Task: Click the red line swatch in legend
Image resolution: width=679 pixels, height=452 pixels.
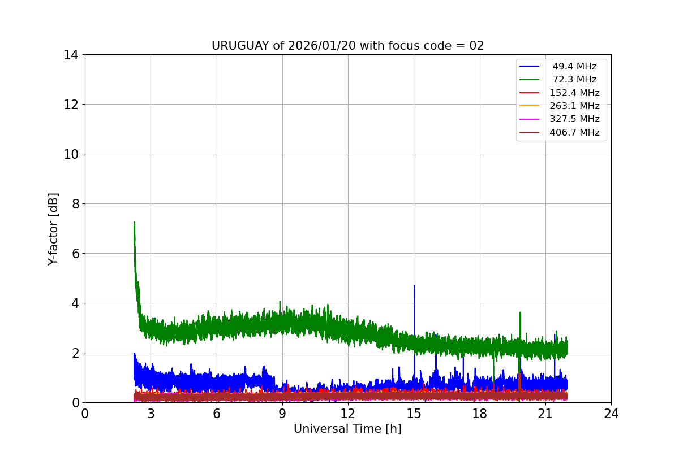Action: (530, 93)
